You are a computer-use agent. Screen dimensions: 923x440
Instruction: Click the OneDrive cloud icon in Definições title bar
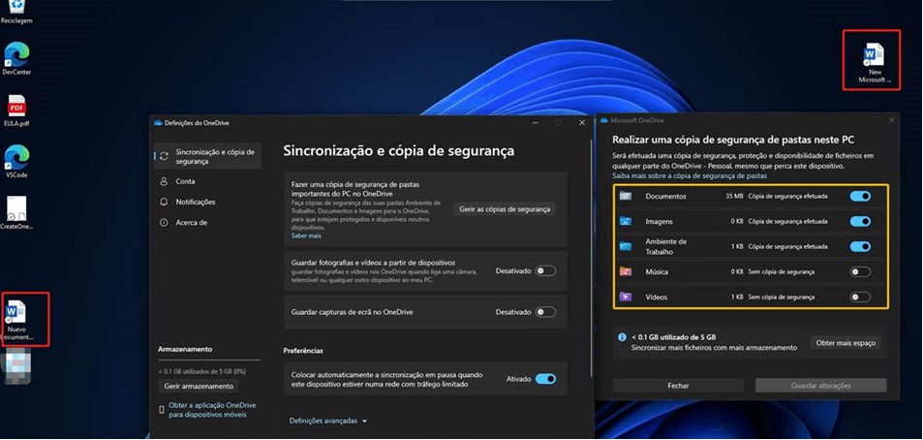click(x=157, y=123)
